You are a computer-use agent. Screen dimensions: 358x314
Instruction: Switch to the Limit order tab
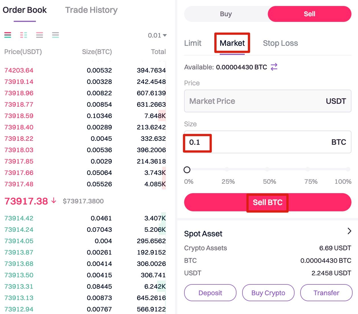(x=193, y=43)
